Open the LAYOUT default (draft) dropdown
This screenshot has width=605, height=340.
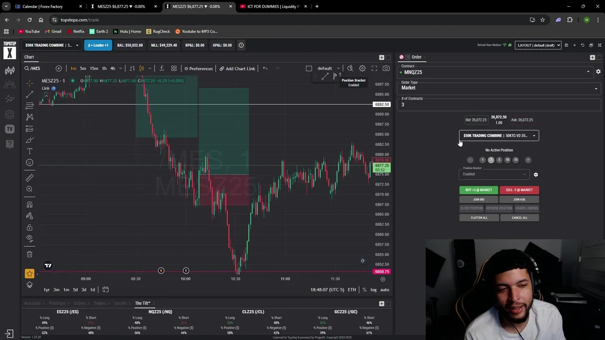(538, 45)
